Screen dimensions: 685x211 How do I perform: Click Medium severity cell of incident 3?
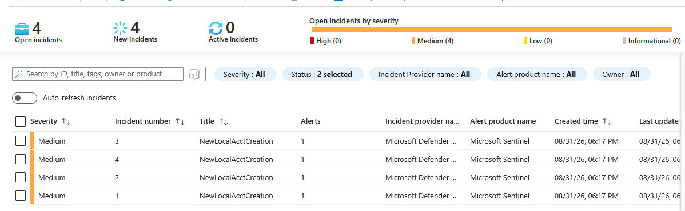pos(51,141)
